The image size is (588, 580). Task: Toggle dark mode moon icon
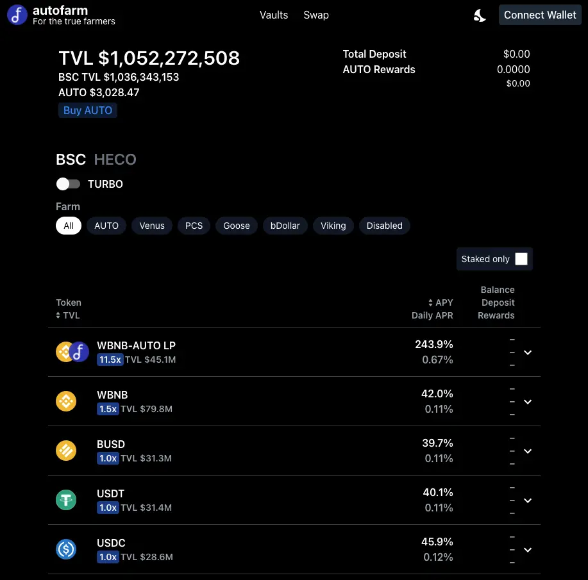coord(479,15)
